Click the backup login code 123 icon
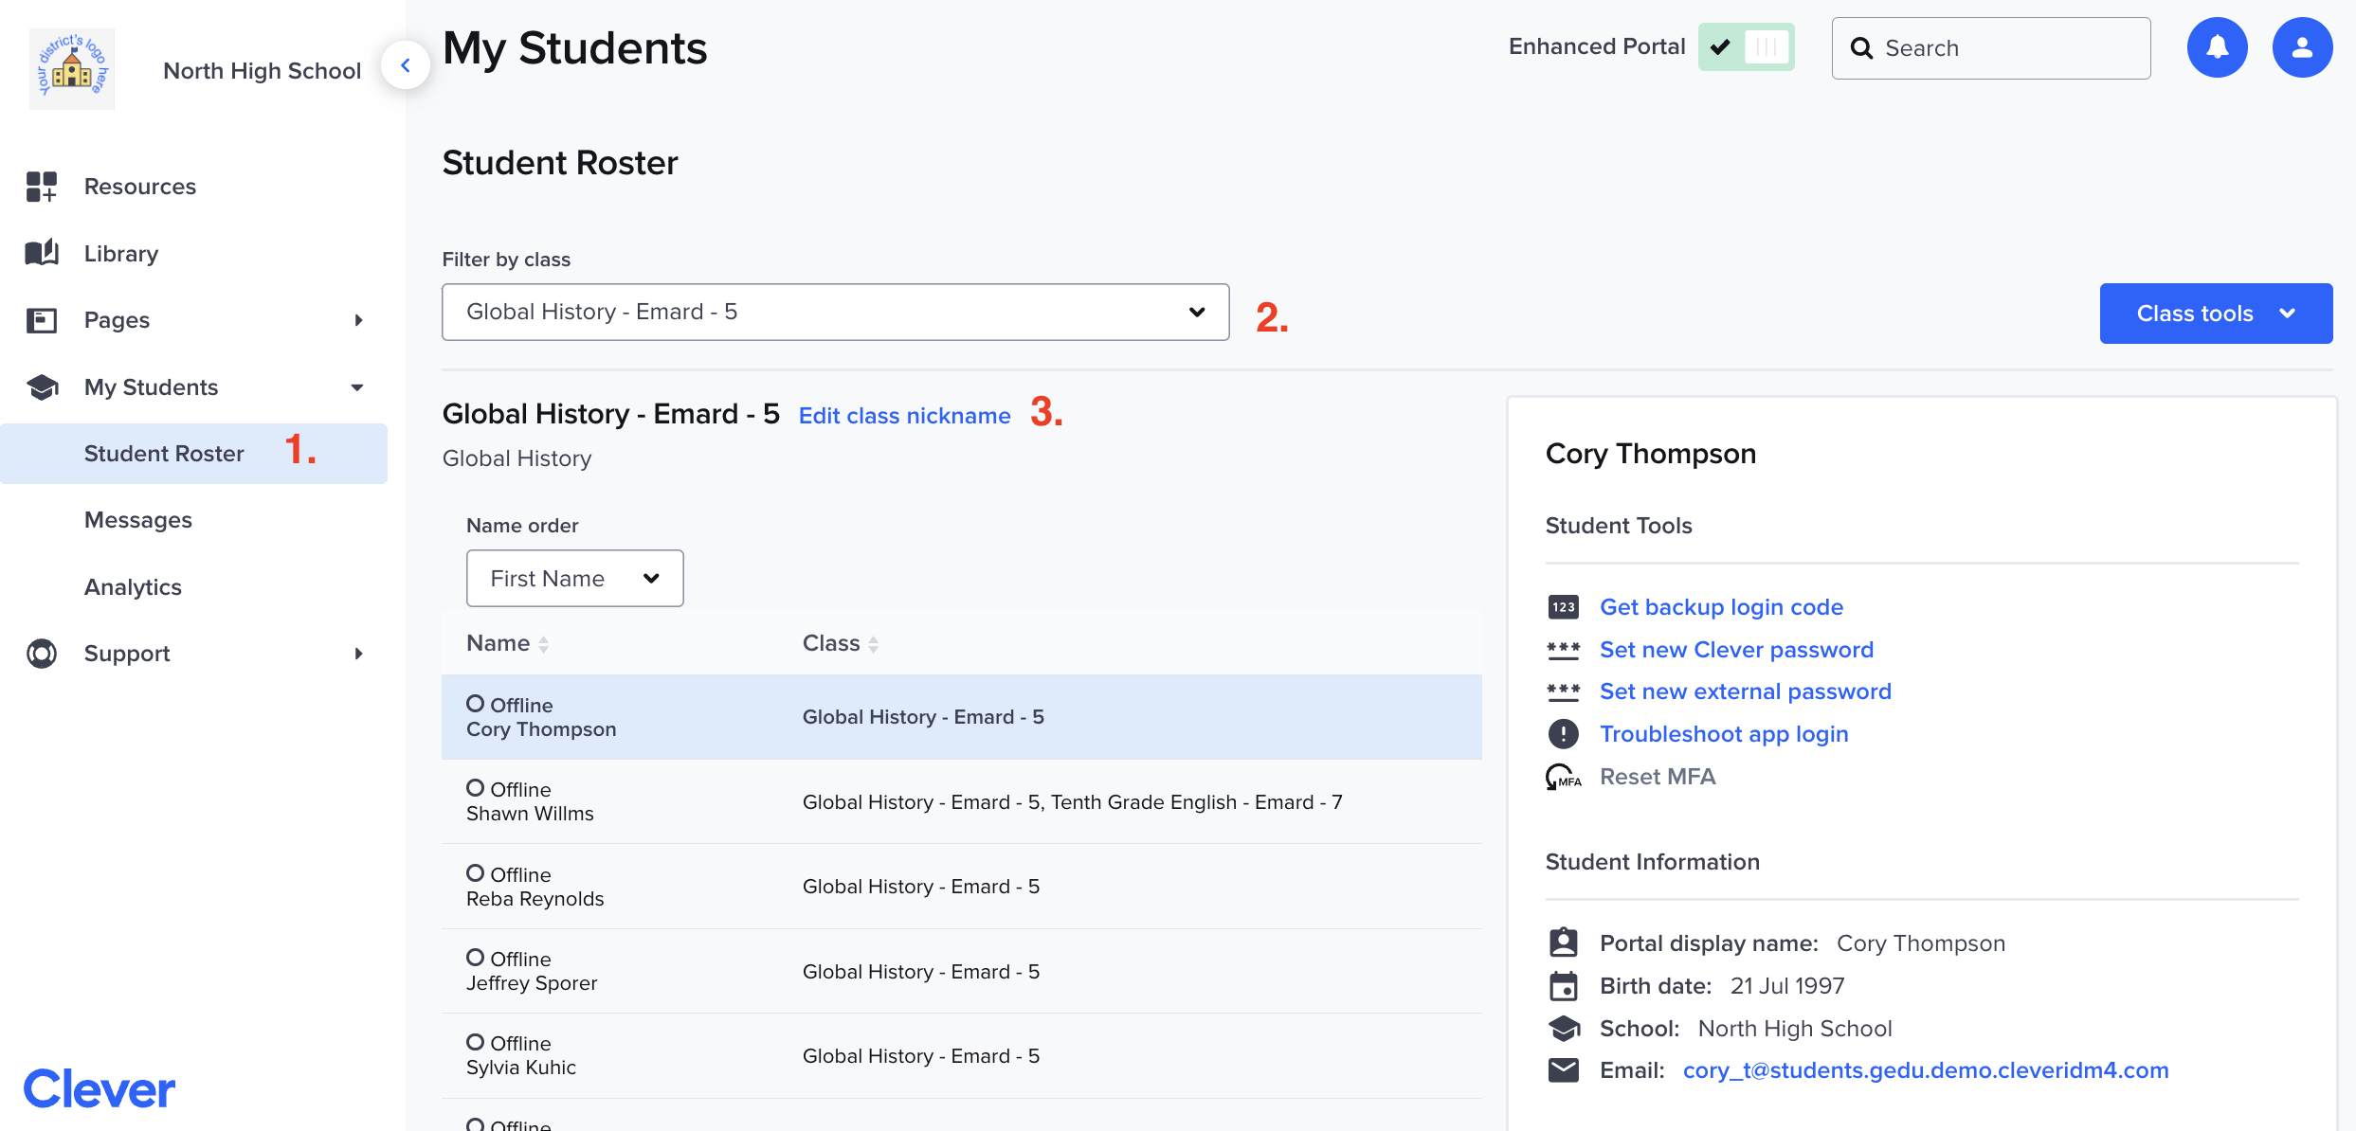Screen dimensions: 2356x1131 coord(1563,607)
